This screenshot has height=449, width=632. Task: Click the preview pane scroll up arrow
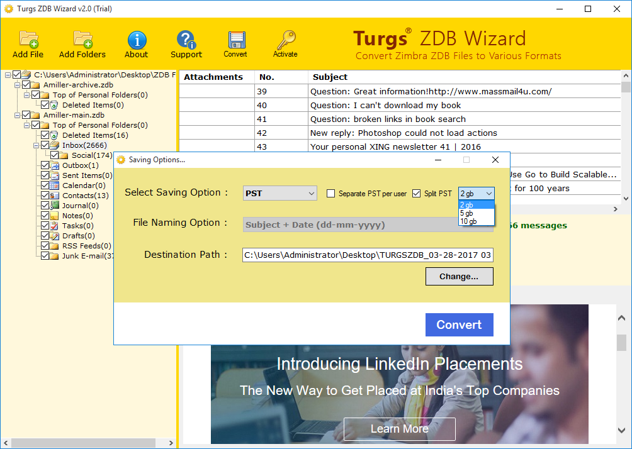pos(621,318)
